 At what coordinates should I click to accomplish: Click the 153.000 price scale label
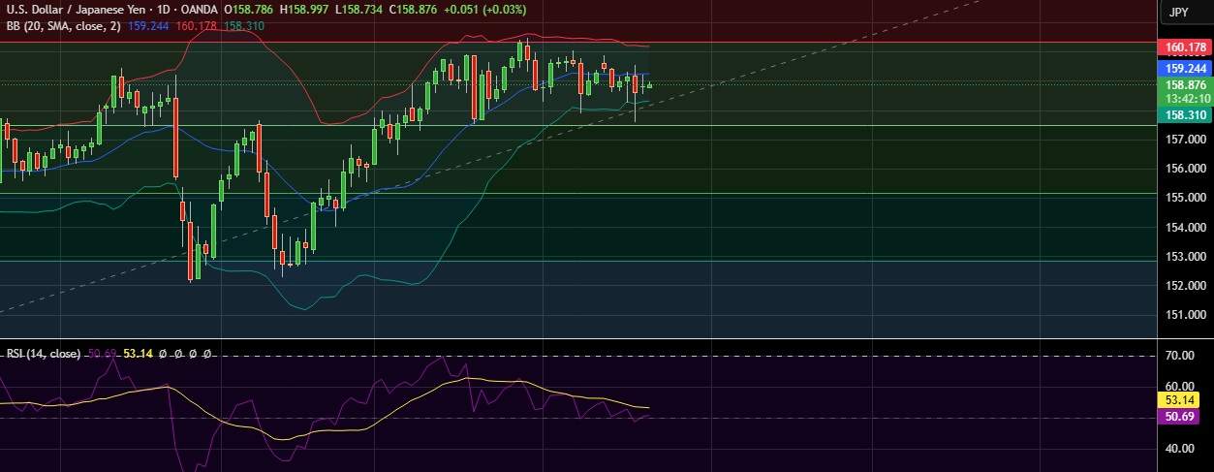coord(1185,257)
